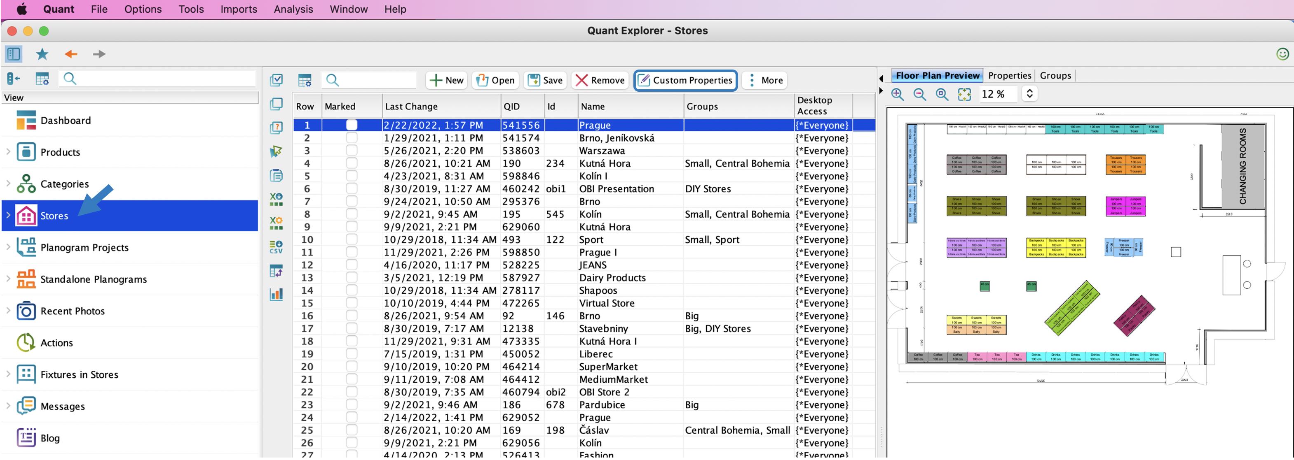Click the Excel export download icon
The image size is (1294, 460).
tap(276, 199)
